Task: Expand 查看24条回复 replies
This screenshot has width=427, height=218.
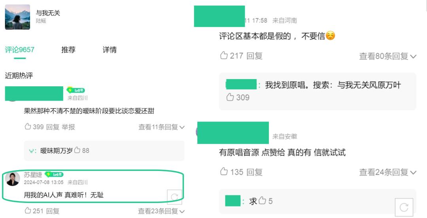Action: (x=387, y=172)
